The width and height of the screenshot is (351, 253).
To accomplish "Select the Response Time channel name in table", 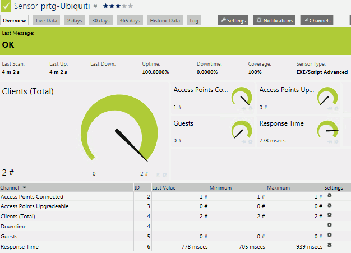I will point(20,246).
